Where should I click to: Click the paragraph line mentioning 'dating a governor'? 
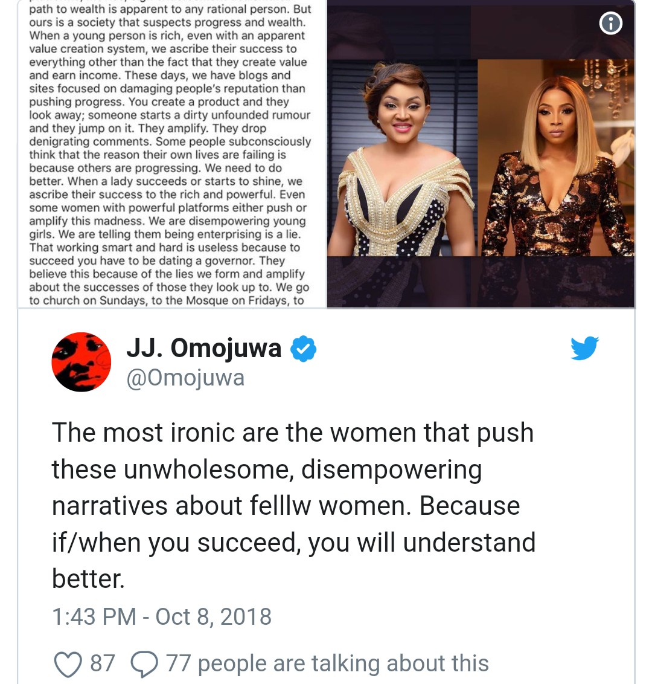pos(157,261)
